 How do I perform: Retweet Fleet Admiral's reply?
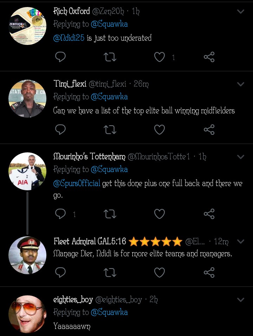[110, 272]
